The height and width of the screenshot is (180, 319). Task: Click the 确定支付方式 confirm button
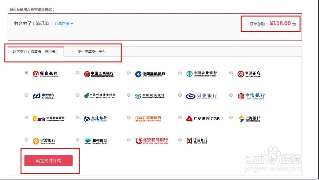tap(48, 161)
